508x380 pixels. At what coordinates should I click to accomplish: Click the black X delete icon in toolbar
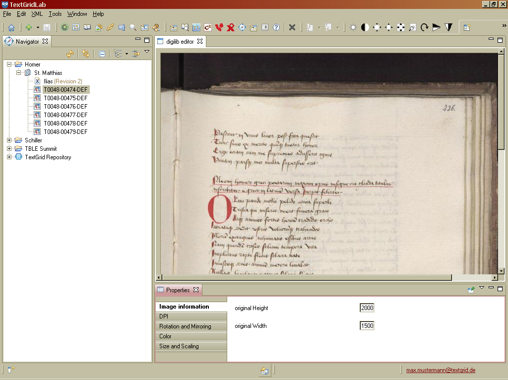pyautogui.click(x=292, y=28)
